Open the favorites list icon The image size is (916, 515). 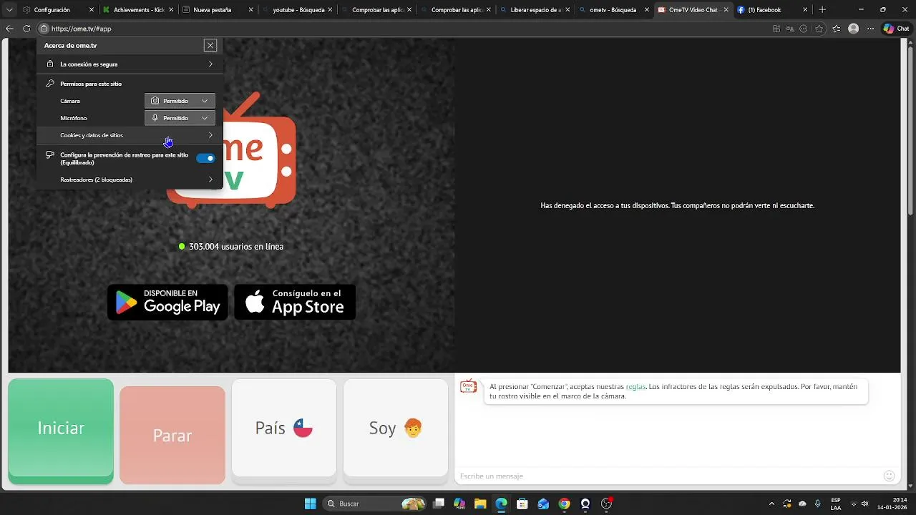[836, 29]
